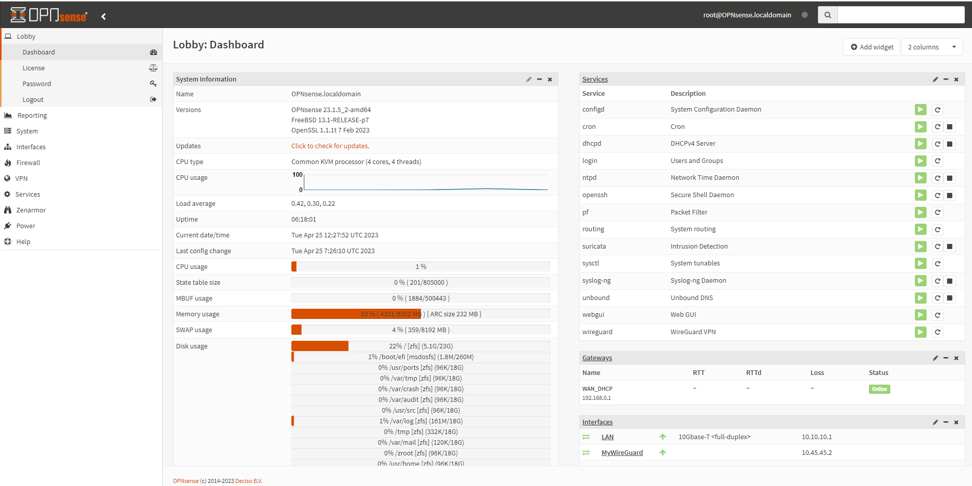972x486 pixels.
Task: Stop the syslog-ng Daemon service
Action: 950,281
